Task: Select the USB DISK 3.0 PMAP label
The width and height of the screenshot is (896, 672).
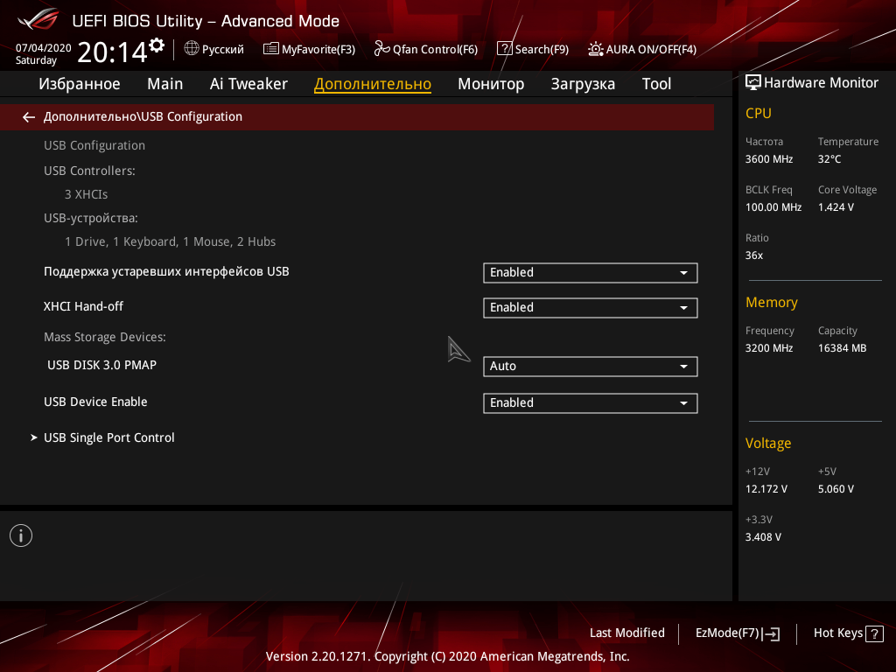Action: tap(101, 365)
